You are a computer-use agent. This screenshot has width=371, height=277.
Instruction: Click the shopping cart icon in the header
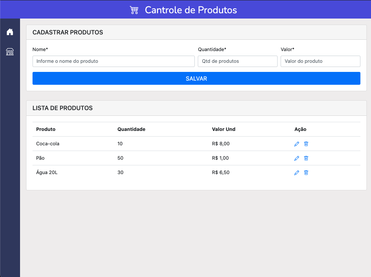pyautogui.click(x=133, y=10)
